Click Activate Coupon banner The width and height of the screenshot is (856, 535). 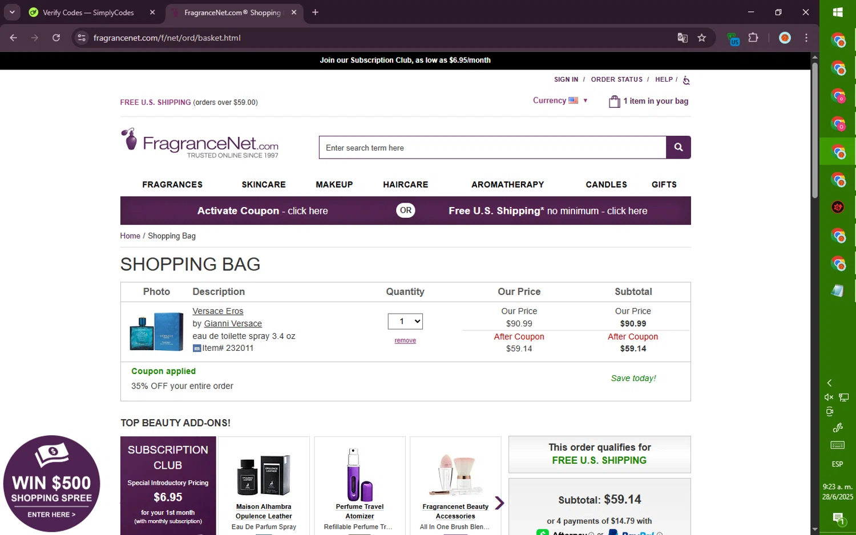tap(263, 210)
